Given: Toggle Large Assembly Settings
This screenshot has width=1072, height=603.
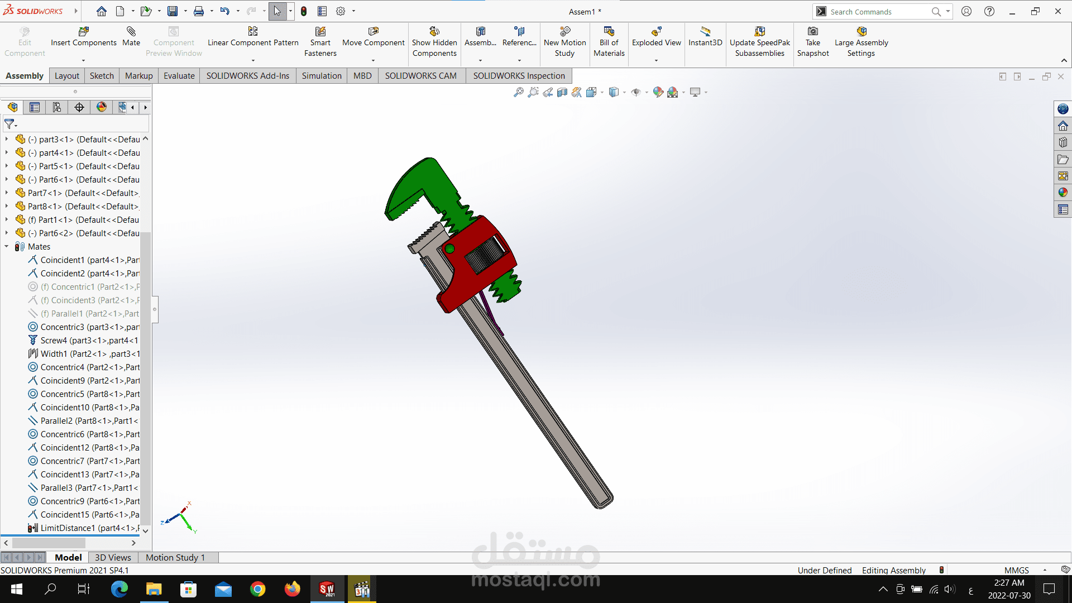Looking at the screenshot, I should tap(861, 42).
